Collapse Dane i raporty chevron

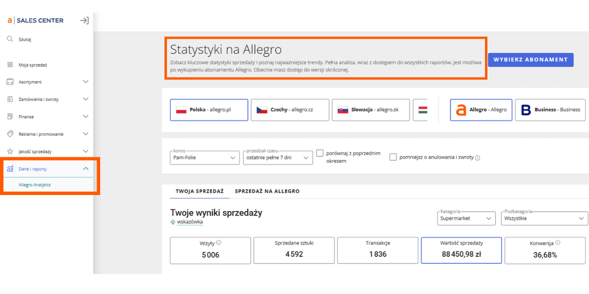click(86, 169)
